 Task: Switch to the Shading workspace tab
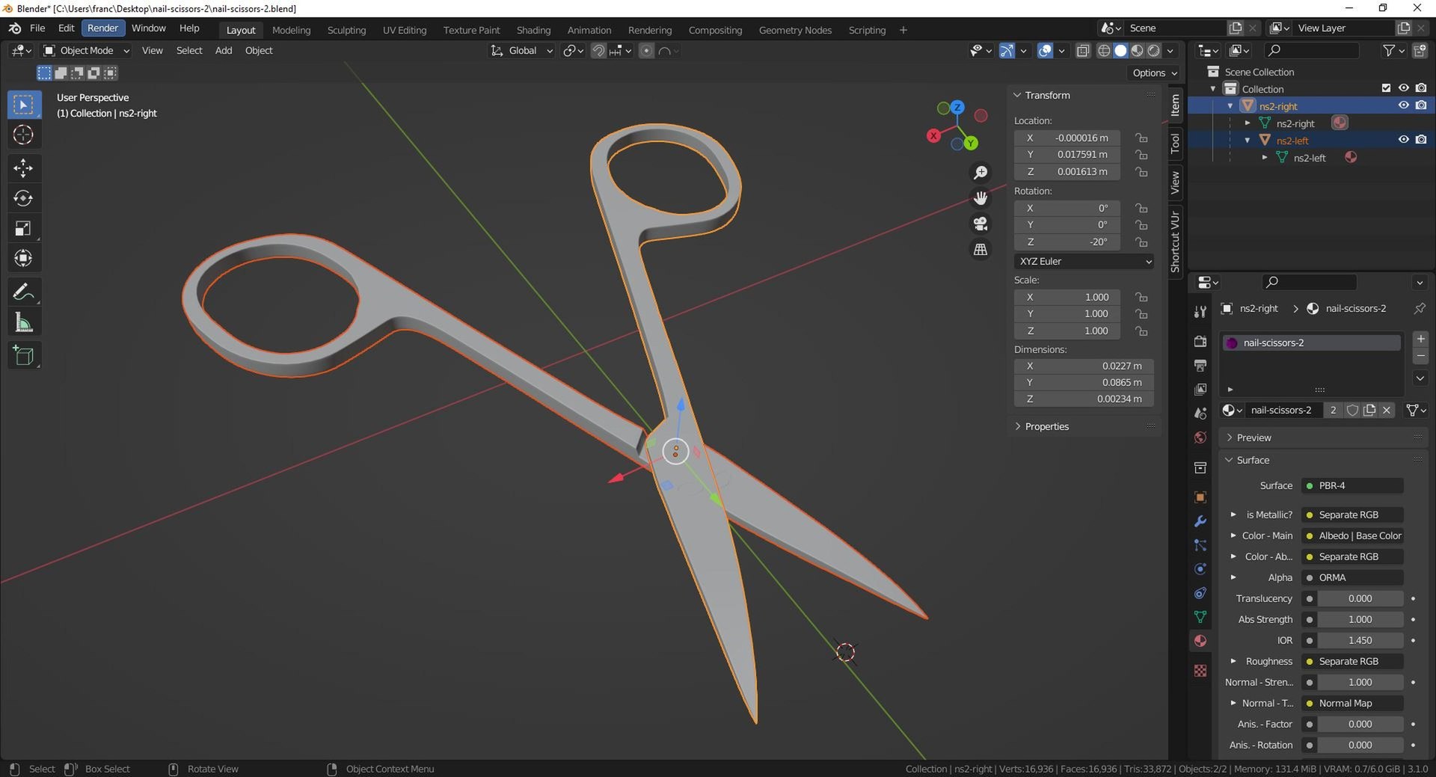[x=533, y=30]
